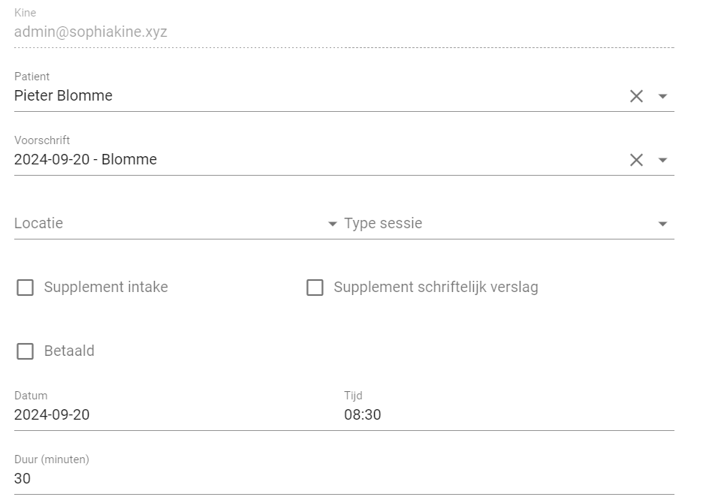703x497 pixels.
Task: Enable the Supplement schriftelijk verslag checkbox box
Action: 315,288
